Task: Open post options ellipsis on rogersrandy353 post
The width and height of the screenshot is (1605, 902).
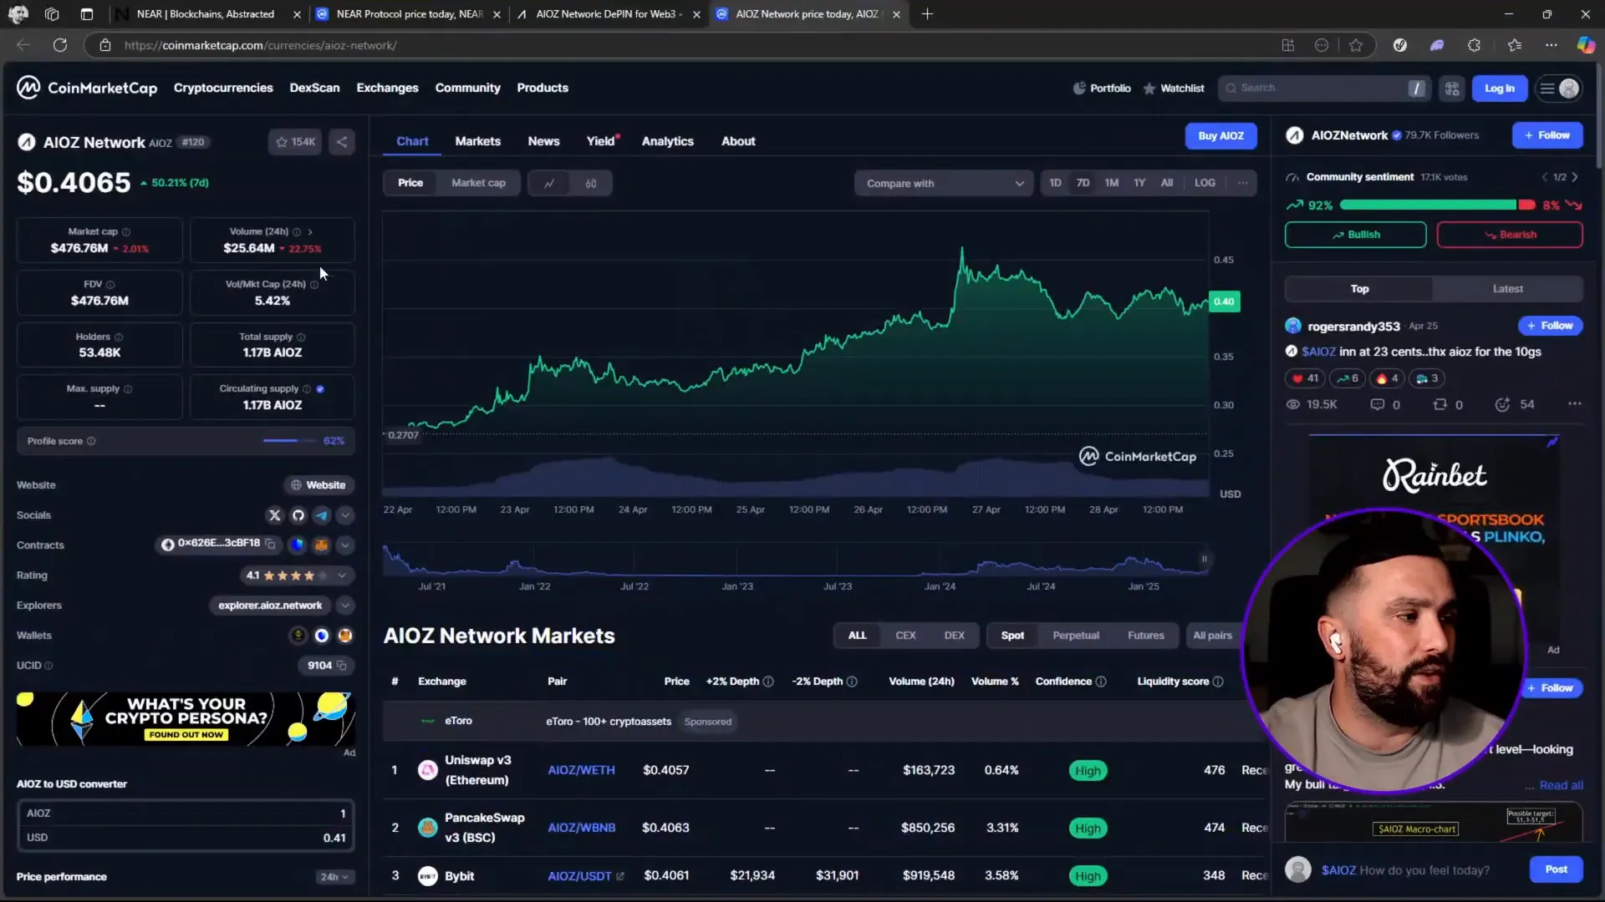Action: point(1575,403)
